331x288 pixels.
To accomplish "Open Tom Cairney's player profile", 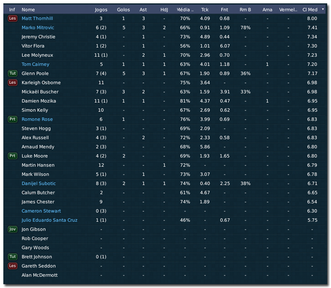I will pyautogui.click(x=35, y=64).
